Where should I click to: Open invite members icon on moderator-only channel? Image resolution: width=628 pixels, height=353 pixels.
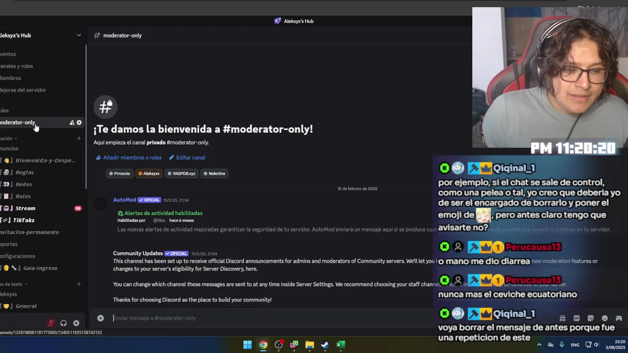72,123
